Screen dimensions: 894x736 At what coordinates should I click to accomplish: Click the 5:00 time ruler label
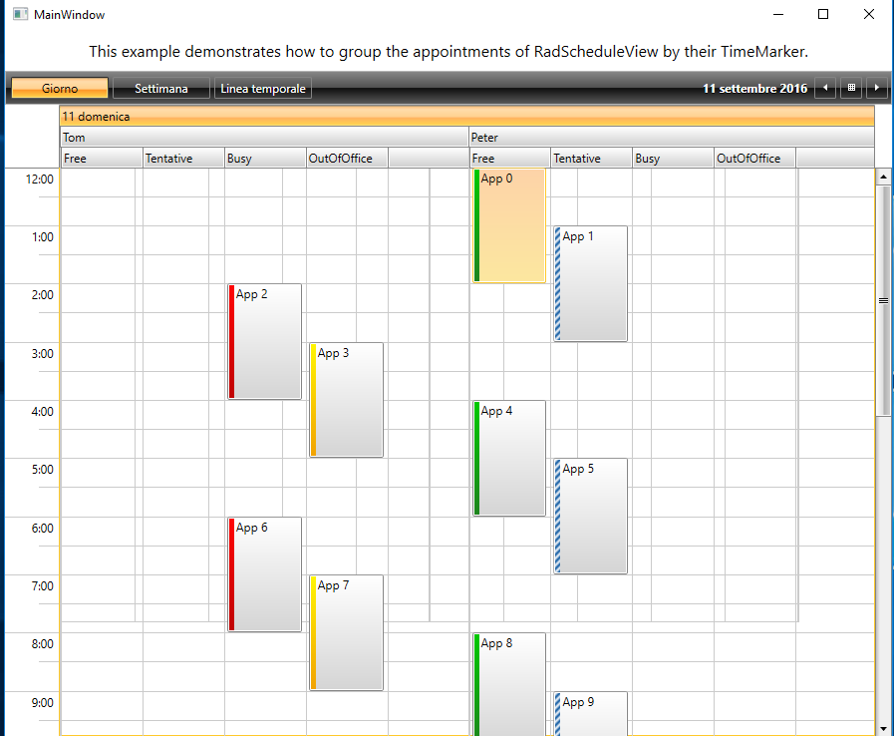coord(43,470)
